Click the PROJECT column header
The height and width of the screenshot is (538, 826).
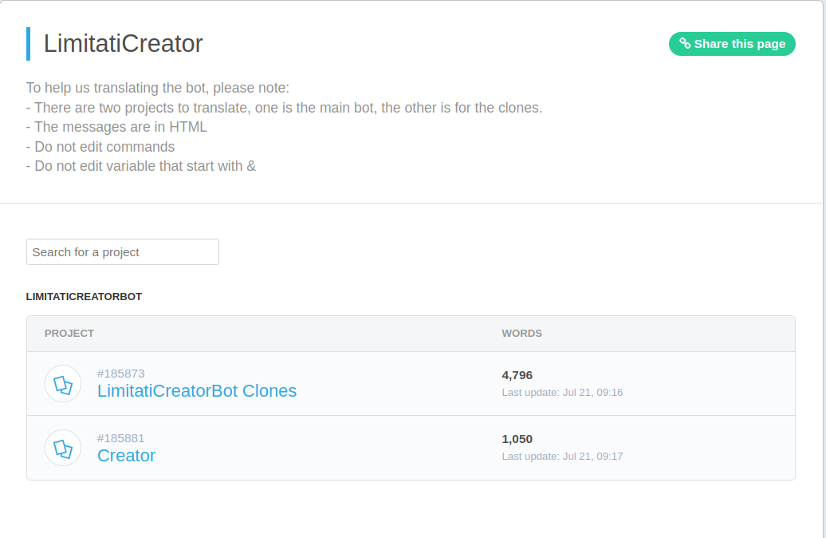pyautogui.click(x=69, y=334)
